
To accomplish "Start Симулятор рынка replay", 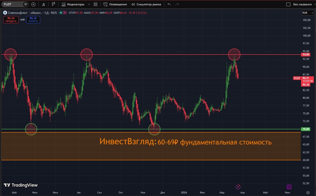I will point(146,4).
